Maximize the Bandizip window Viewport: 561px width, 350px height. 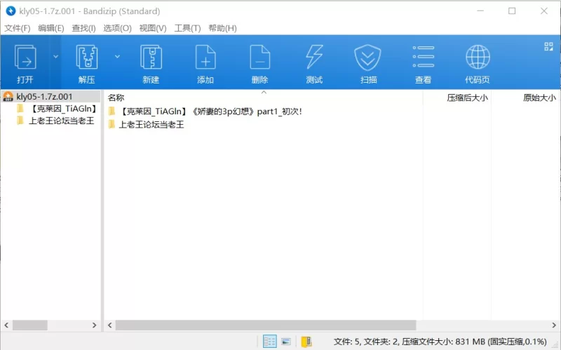512,11
